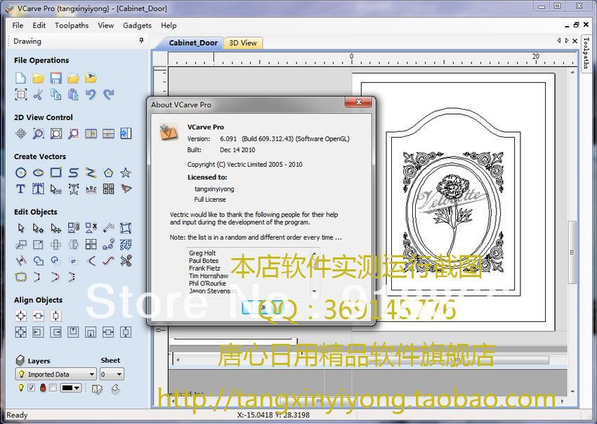
Task: Click the vertical scrollbar thumb of drawing view
Action: pos(572,252)
